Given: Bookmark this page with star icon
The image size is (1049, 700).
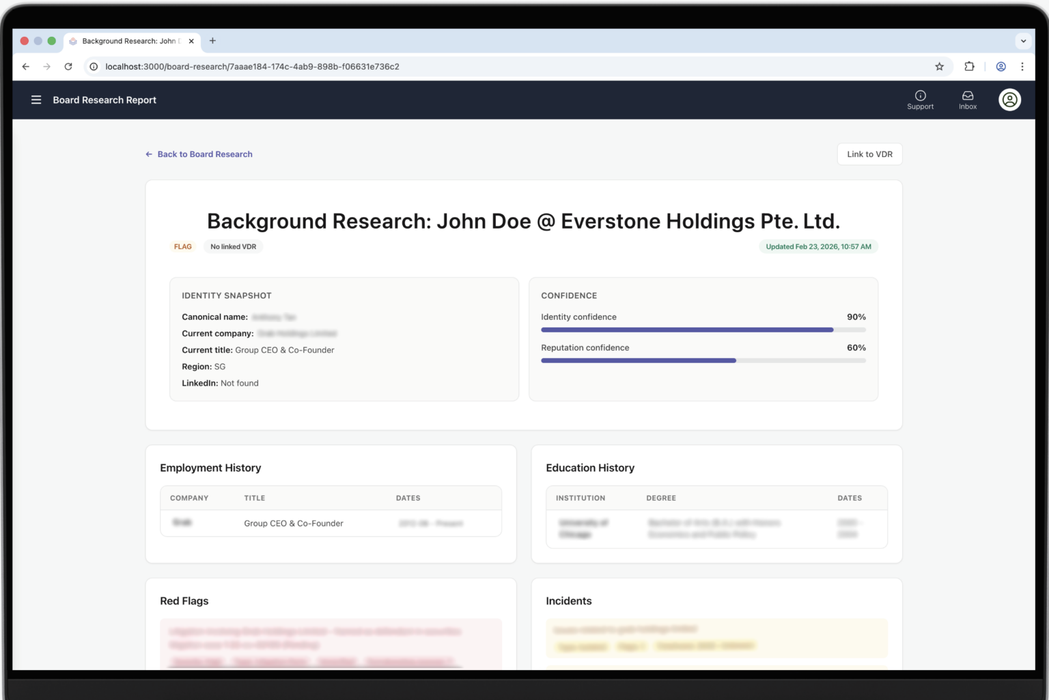Looking at the screenshot, I should [x=939, y=67].
